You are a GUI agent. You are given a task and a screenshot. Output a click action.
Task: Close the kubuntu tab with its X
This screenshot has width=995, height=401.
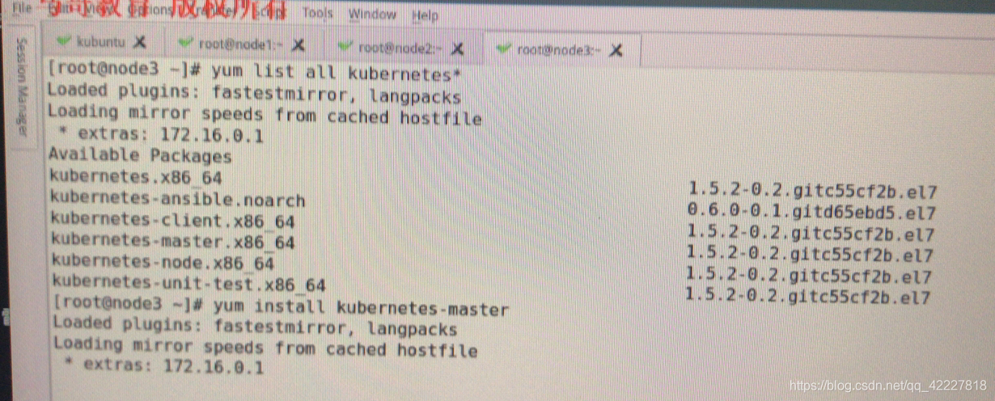[139, 41]
